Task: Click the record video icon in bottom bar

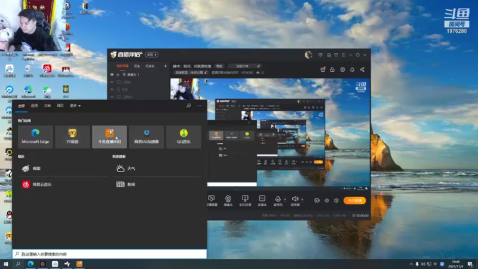Action: [317, 201]
